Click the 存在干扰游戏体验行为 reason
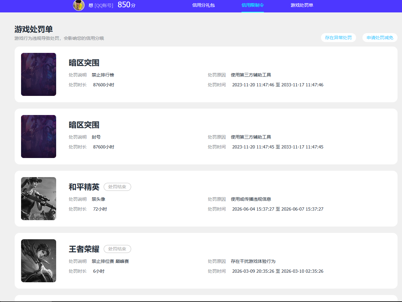The height and width of the screenshot is (302, 402). click(x=253, y=262)
